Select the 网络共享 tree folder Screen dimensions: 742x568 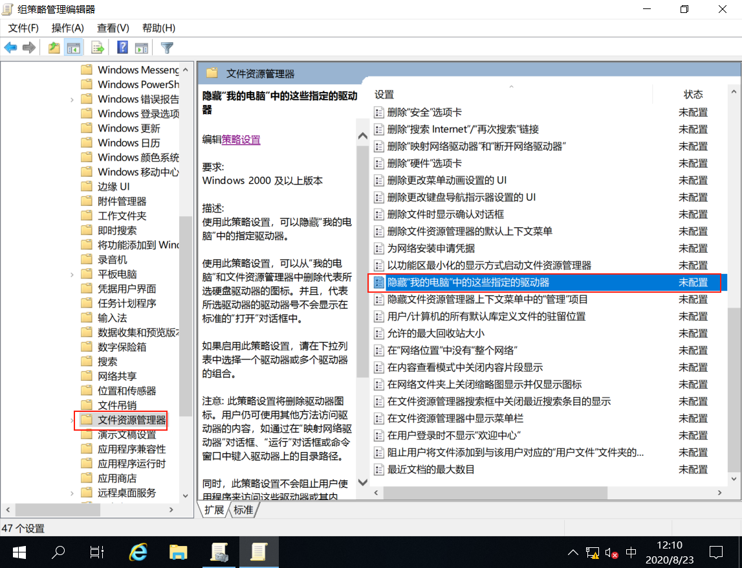tap(117, 376)
